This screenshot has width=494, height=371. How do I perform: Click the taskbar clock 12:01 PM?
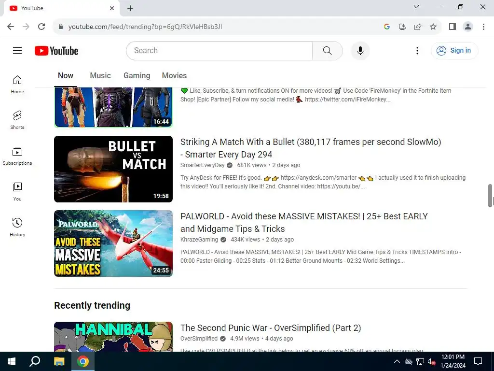click(453, 361)
